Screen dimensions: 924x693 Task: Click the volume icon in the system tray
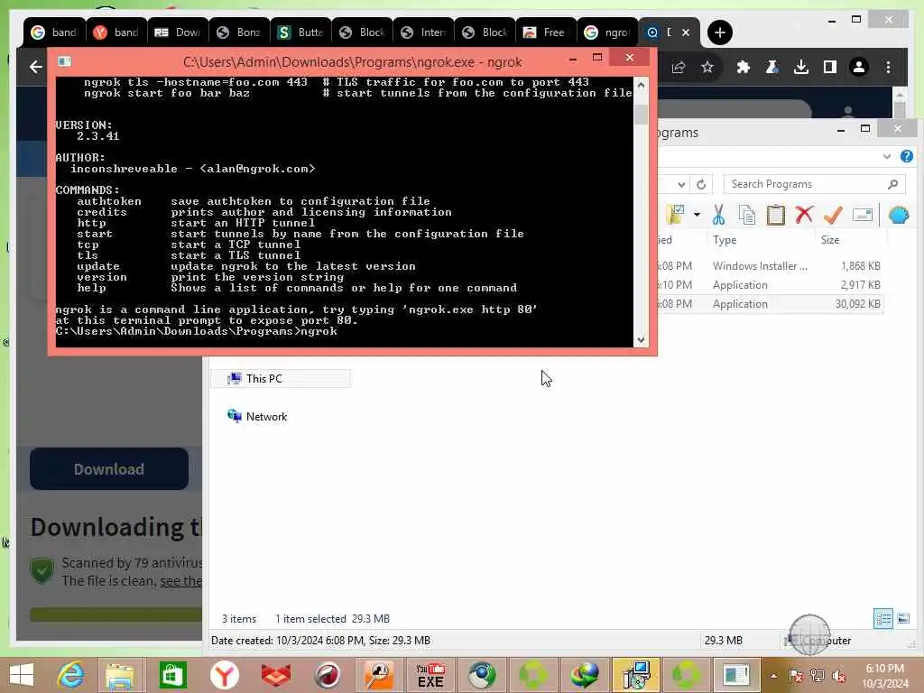[839, 677]
